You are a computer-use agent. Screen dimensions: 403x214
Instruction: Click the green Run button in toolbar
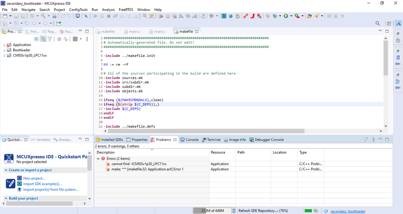(286, 16)
